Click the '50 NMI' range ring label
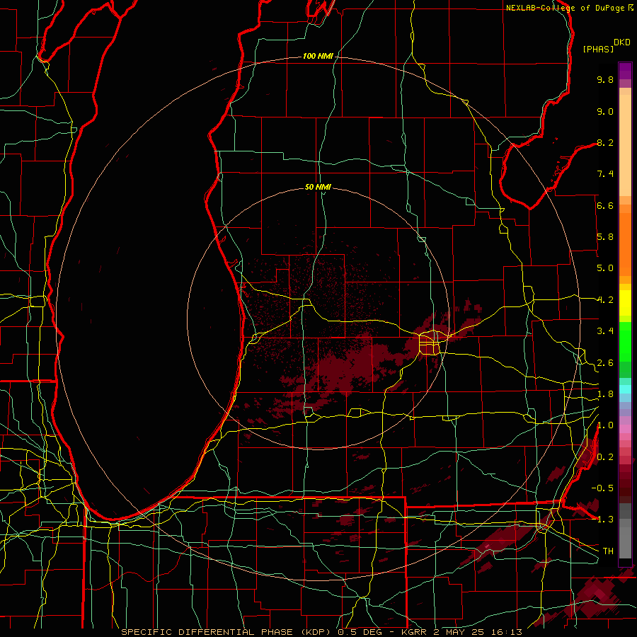The image size is (637, 637). tap(318, 187)
